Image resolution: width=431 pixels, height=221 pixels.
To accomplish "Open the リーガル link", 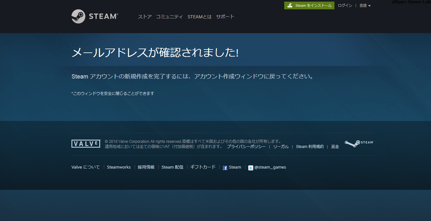I will click(x=281, y=146).
